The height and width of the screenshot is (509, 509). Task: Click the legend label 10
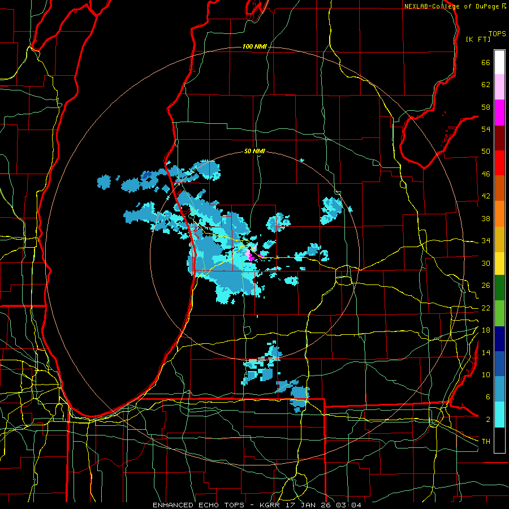coord(486,375)
